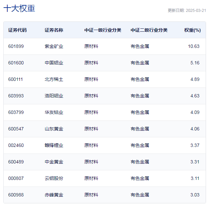Select stock code 600489

(16, 162)
